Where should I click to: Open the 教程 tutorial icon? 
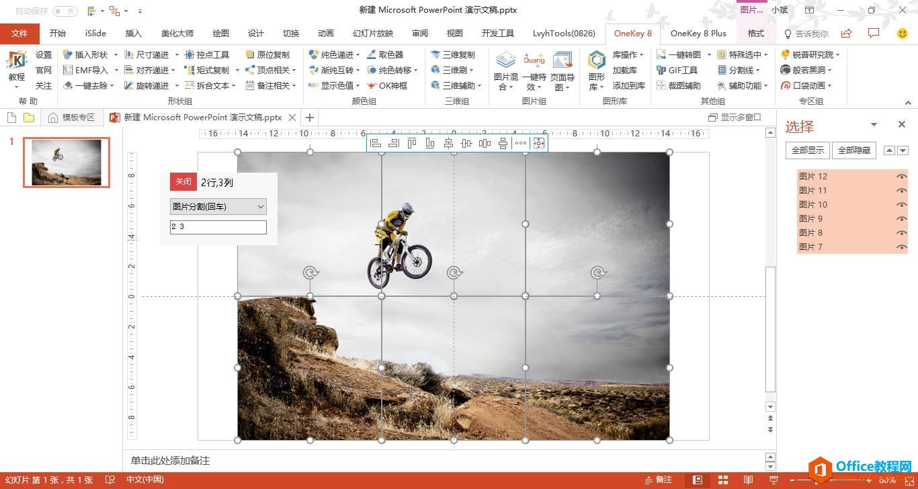[x=16, y=69]
